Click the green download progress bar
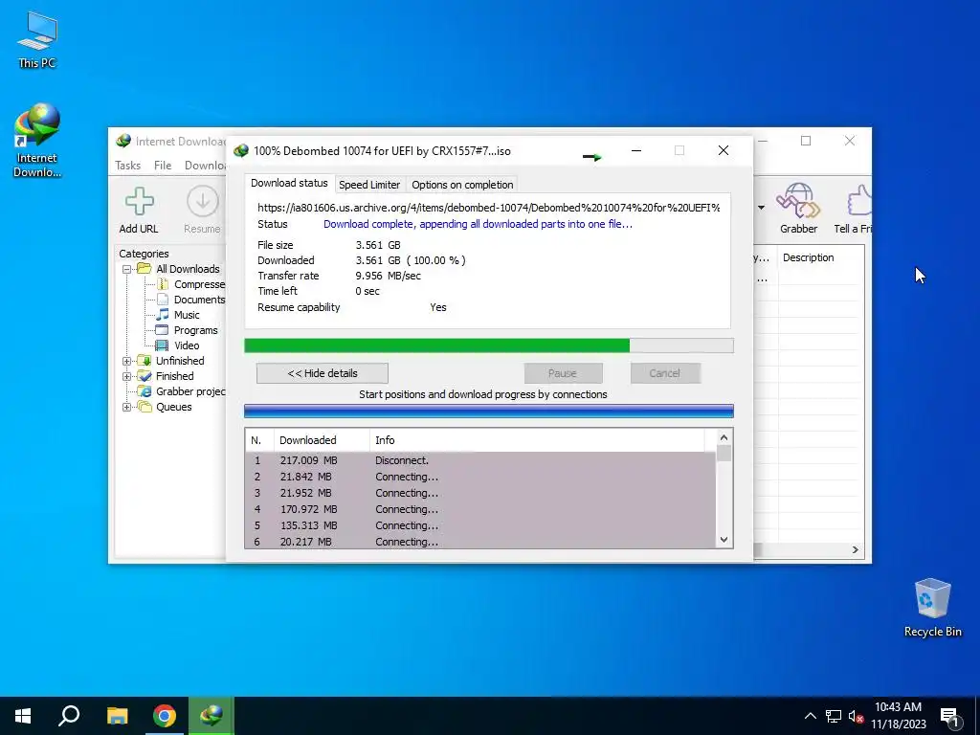The height and width of the screenshot is (735, 980). pos(489,345)
